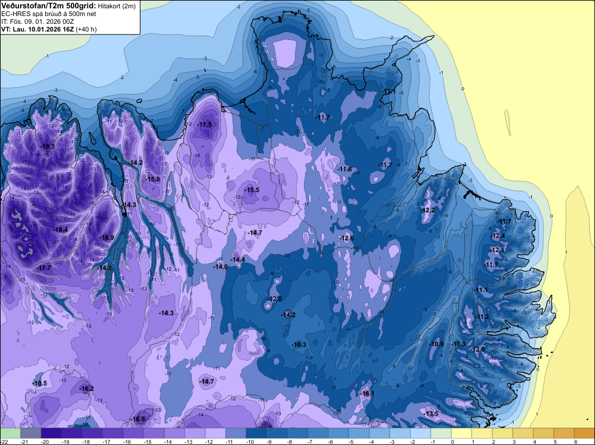595x445 pixels.
Task: Click the -11.3 temperature value
Action: pyautogui.click(x=458, y=344)
